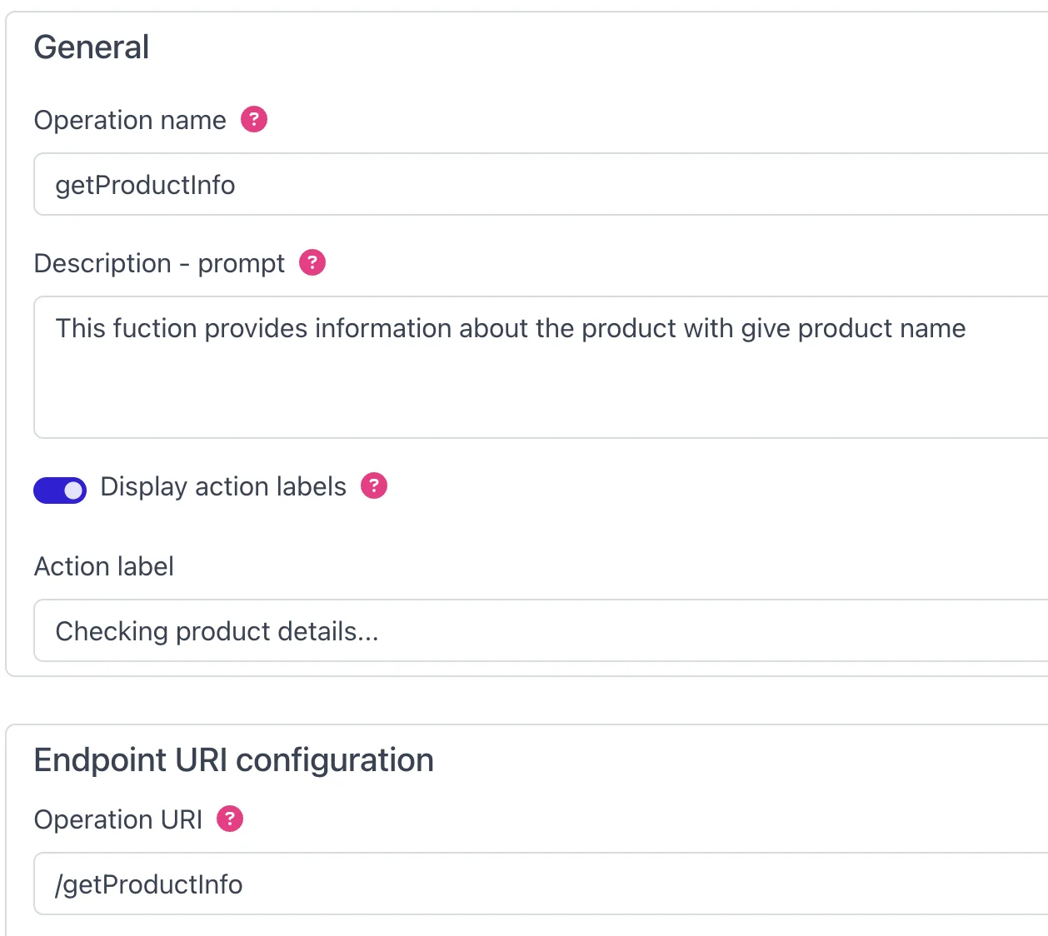The height and width of the screenshot is (936, 1048).
Task: Click the 'Description - prompt' label text
Action: (x=159, y=264)
